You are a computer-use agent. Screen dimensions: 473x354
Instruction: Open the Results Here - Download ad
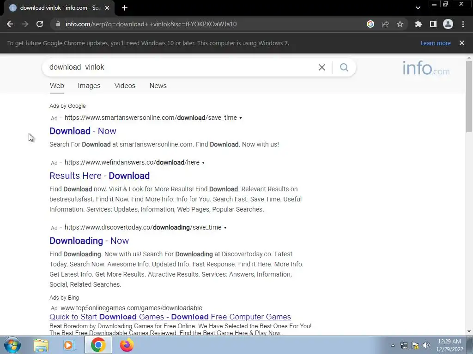pos(100,176)
